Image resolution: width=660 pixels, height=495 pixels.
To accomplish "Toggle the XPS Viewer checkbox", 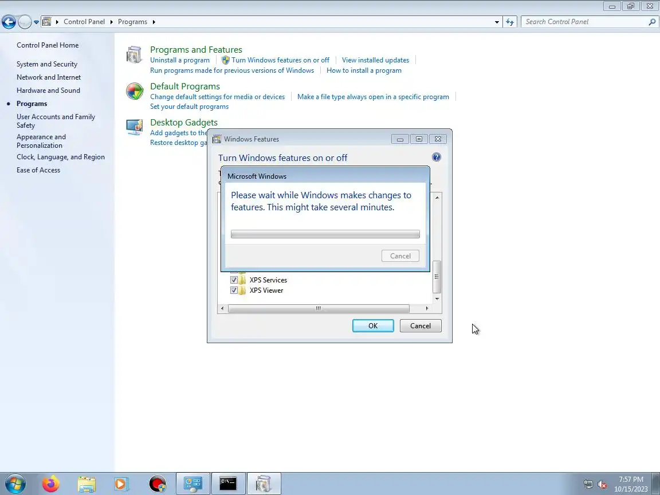I will [x=234, y=290].
